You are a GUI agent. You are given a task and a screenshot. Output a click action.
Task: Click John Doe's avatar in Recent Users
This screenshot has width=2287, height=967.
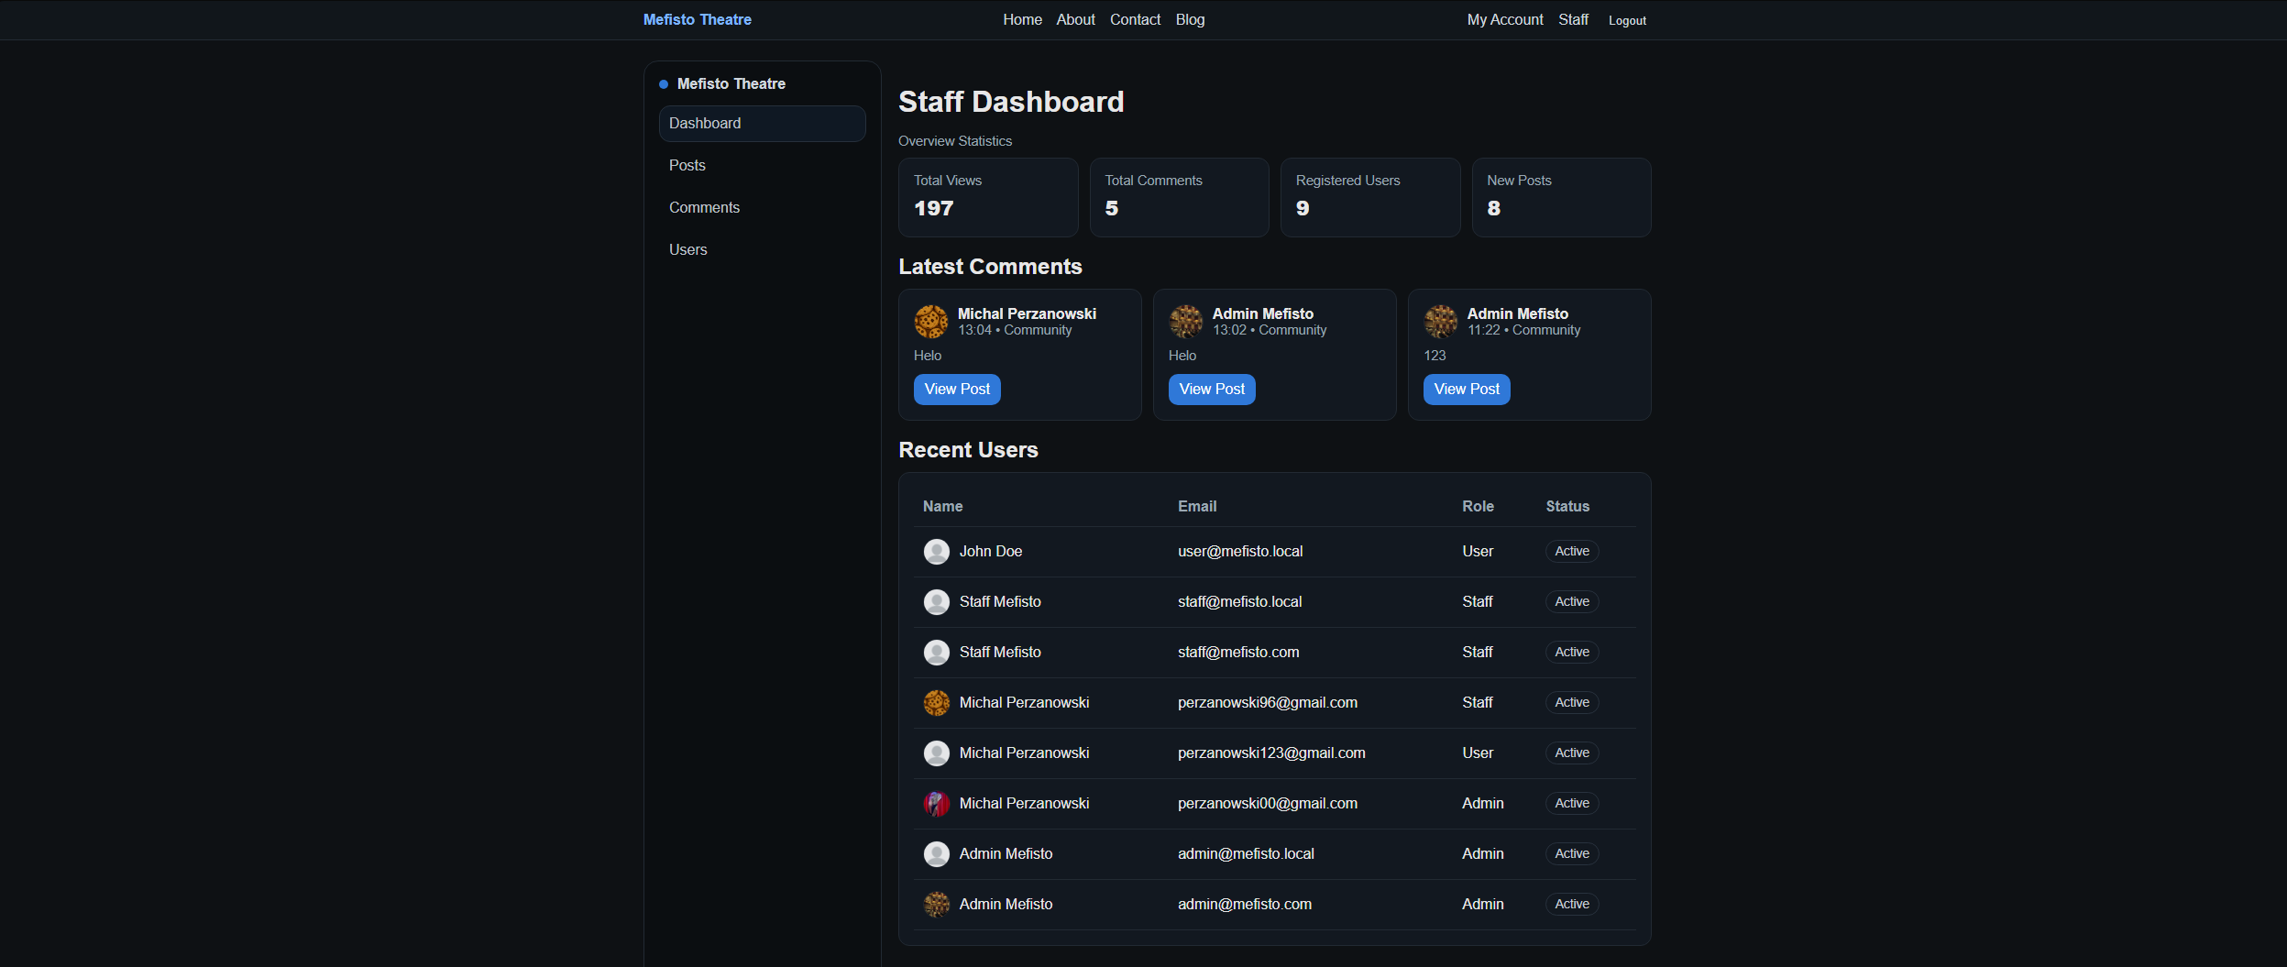pyautogui.click(x=937, y=551)
